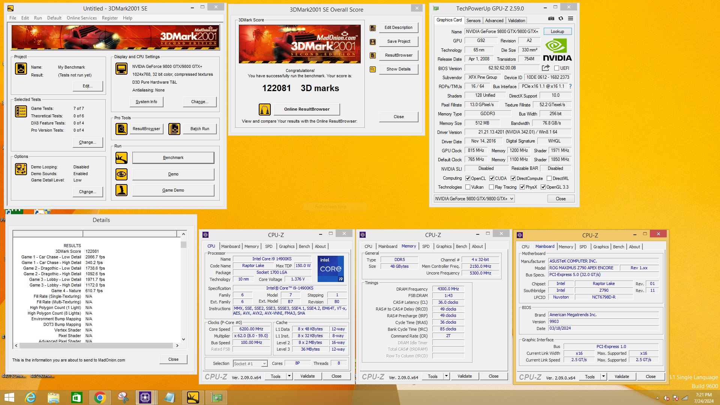Toggle the Vulkan checkbox
This screenshot has width=720, height=405.
coord(468,187)
